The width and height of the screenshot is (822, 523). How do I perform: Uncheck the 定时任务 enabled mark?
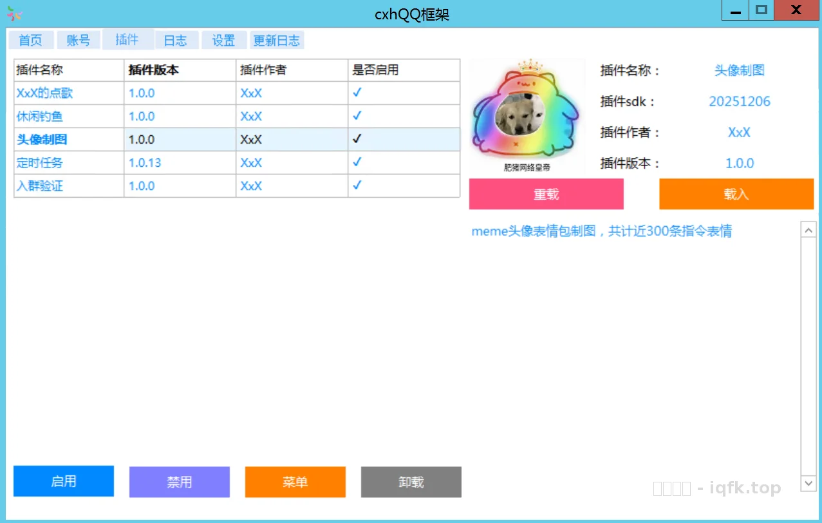click(357, 162)
